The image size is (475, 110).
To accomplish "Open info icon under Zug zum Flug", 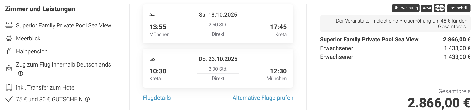I will [20, 74].
